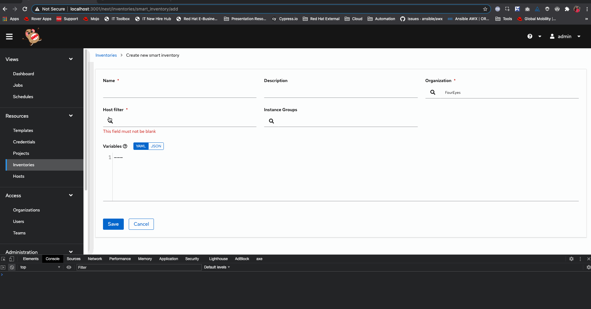Open Schedules in sidebar
Viewport: 591px width, 309px height.
23,97
